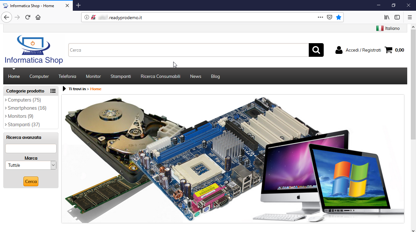Toggle the blue bookmark star
Image resolution: width=416 pixels, height=232 pixels.
coord(339,18)
